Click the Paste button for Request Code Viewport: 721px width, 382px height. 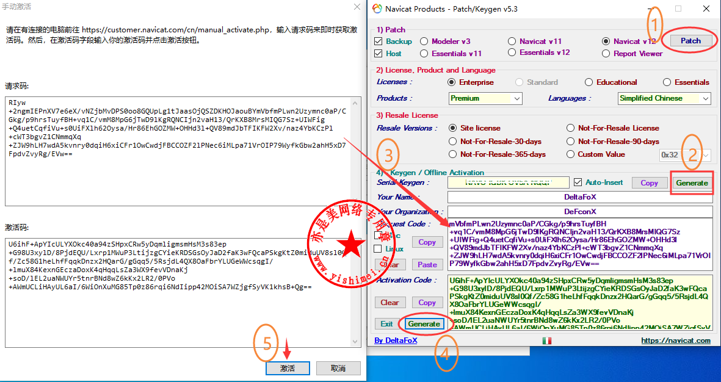(427, 265)
